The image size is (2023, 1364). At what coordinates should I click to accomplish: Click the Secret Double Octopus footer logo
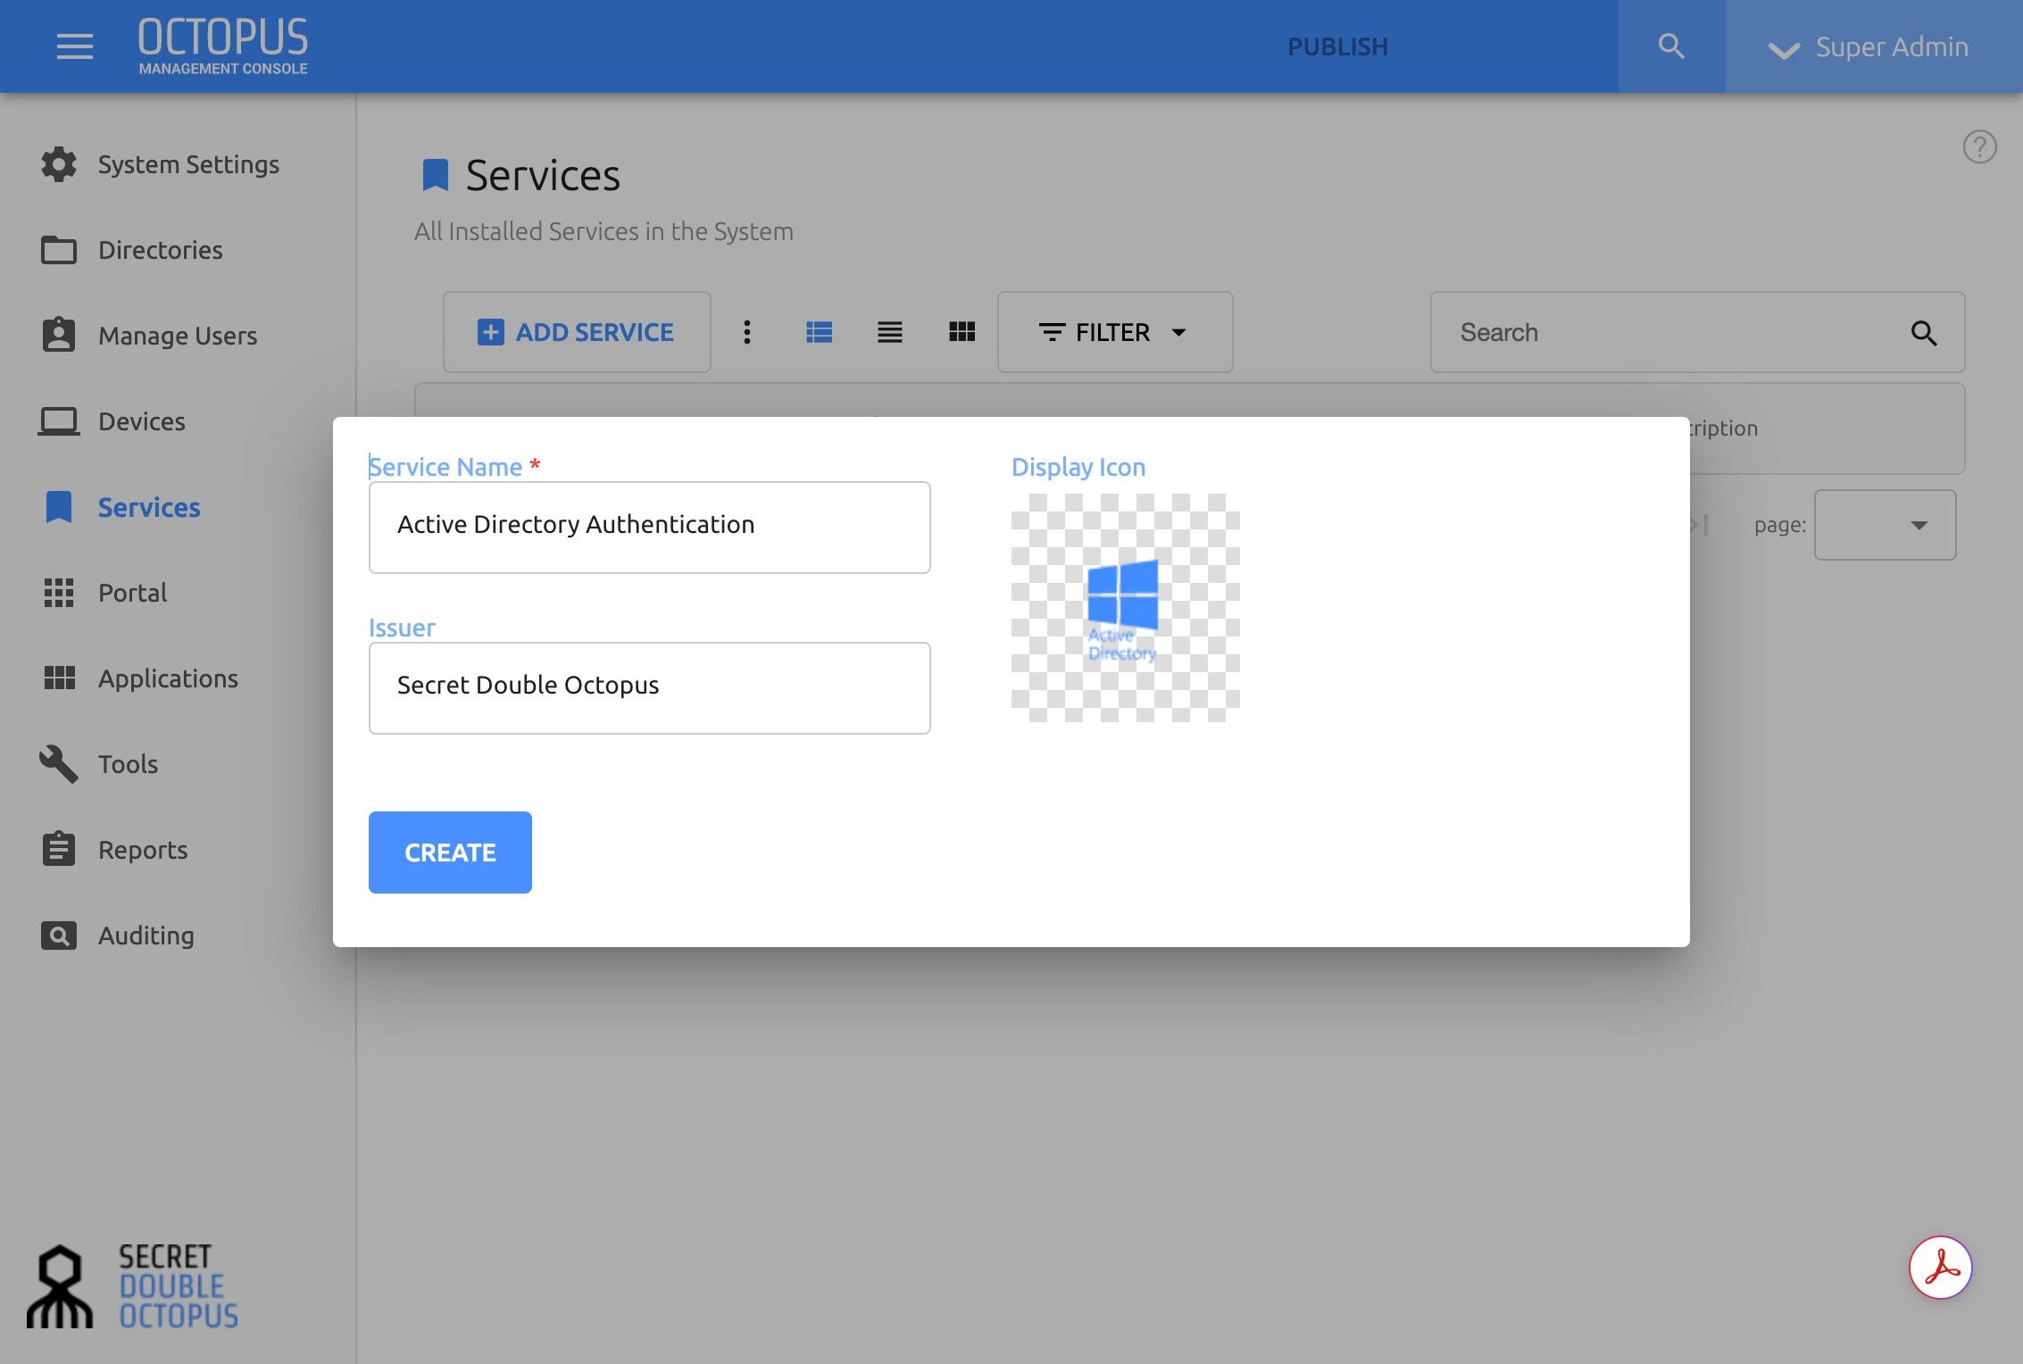pos(132,1286)
